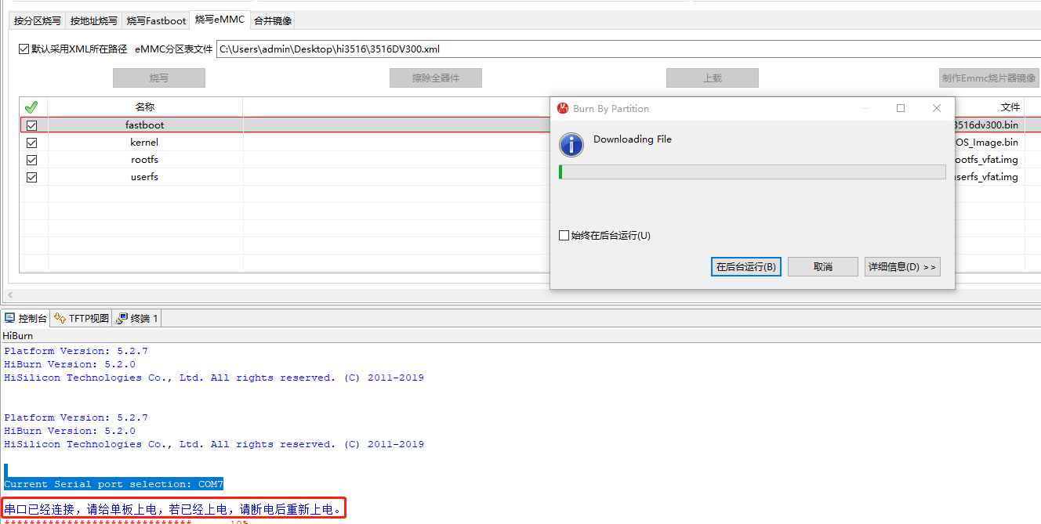Click the green check-all header icon

pos(31,107)
